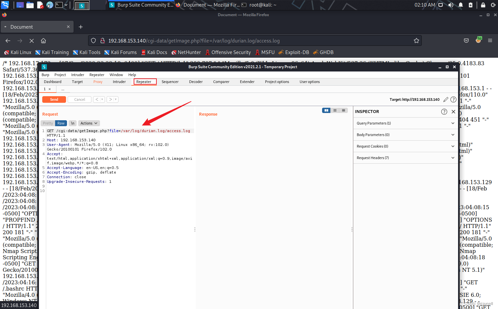Open the Burp menu in Burp Suite
This screenshot has height=309, width=498.
point(45,75)
